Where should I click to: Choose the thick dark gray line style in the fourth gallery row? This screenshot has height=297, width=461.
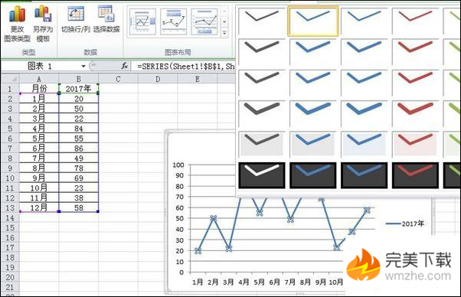pyautogui.click(x=262, y=114)
